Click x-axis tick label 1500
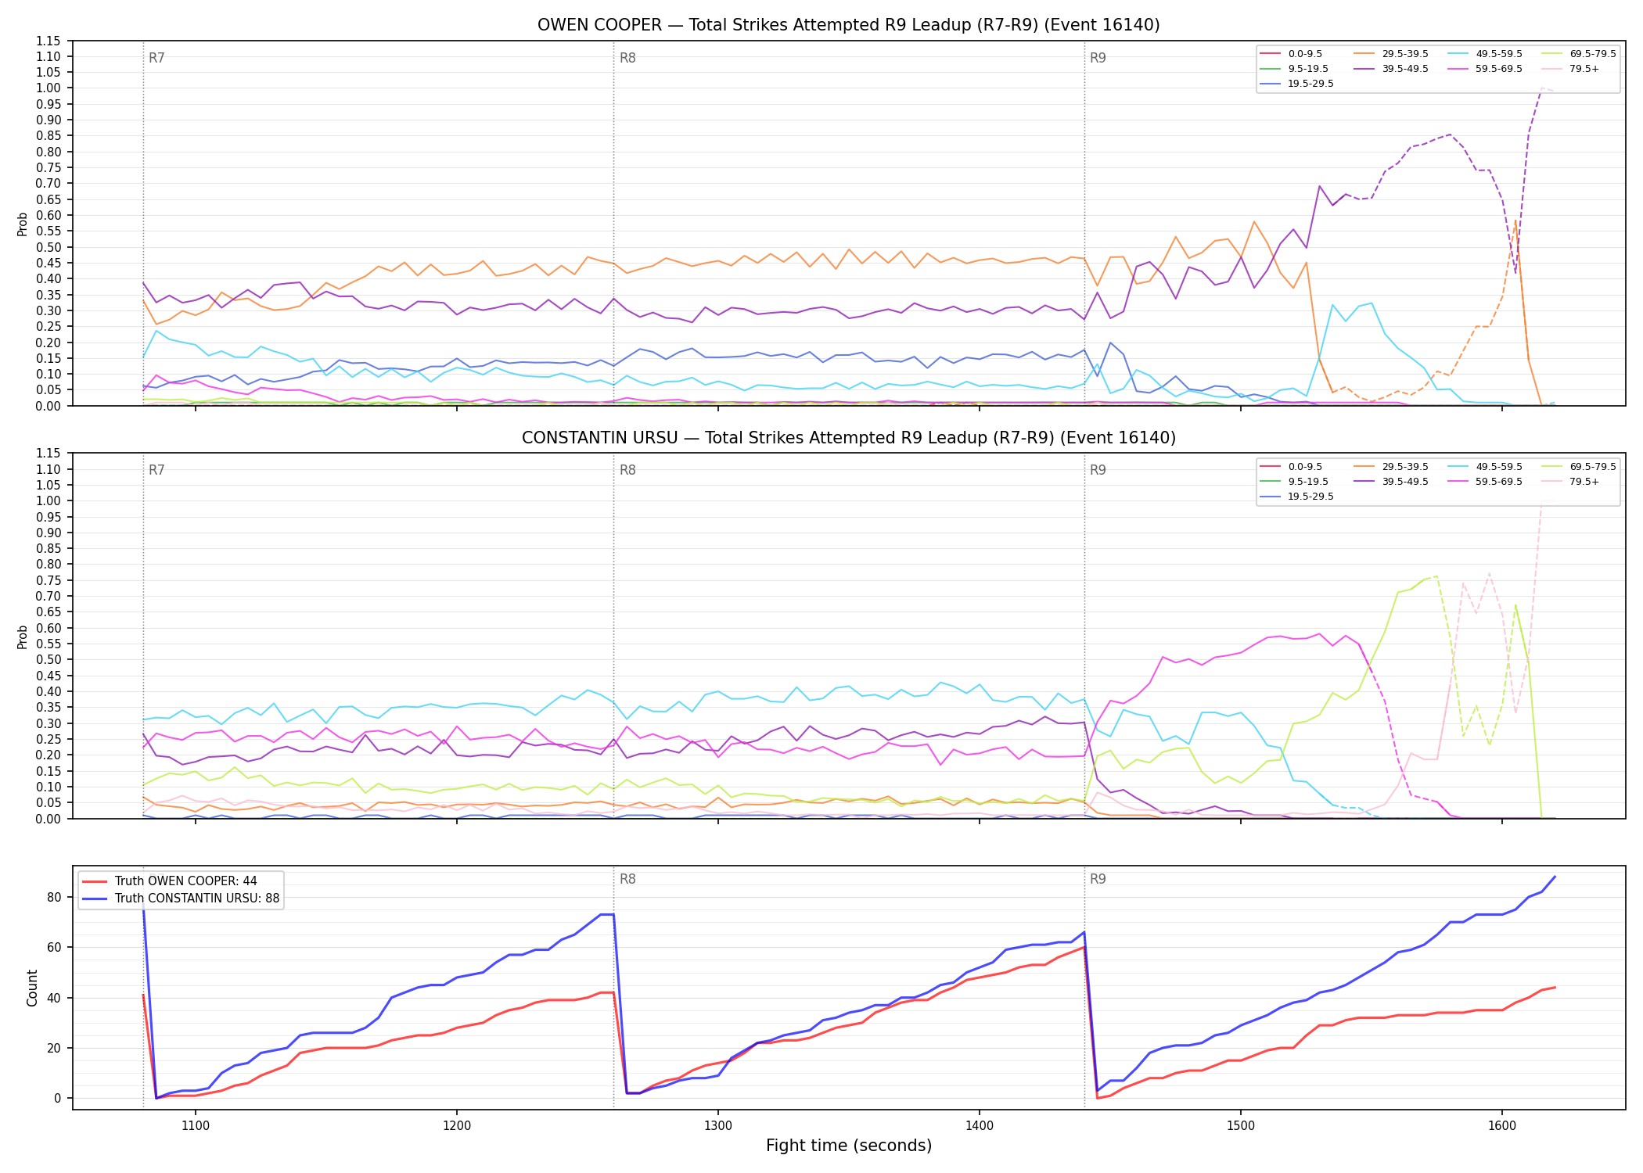Screen dimensions: 1643x1173 coord(1241,1126)
